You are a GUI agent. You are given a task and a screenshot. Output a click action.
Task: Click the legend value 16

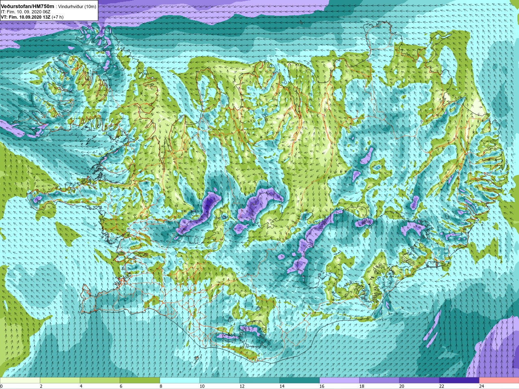point(322,386)
